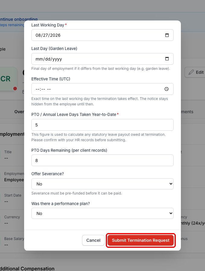Viewport: 205px width, 271px height.
Task: Click PTO days taken year-to-date field
Action: (x=102, y=125)
